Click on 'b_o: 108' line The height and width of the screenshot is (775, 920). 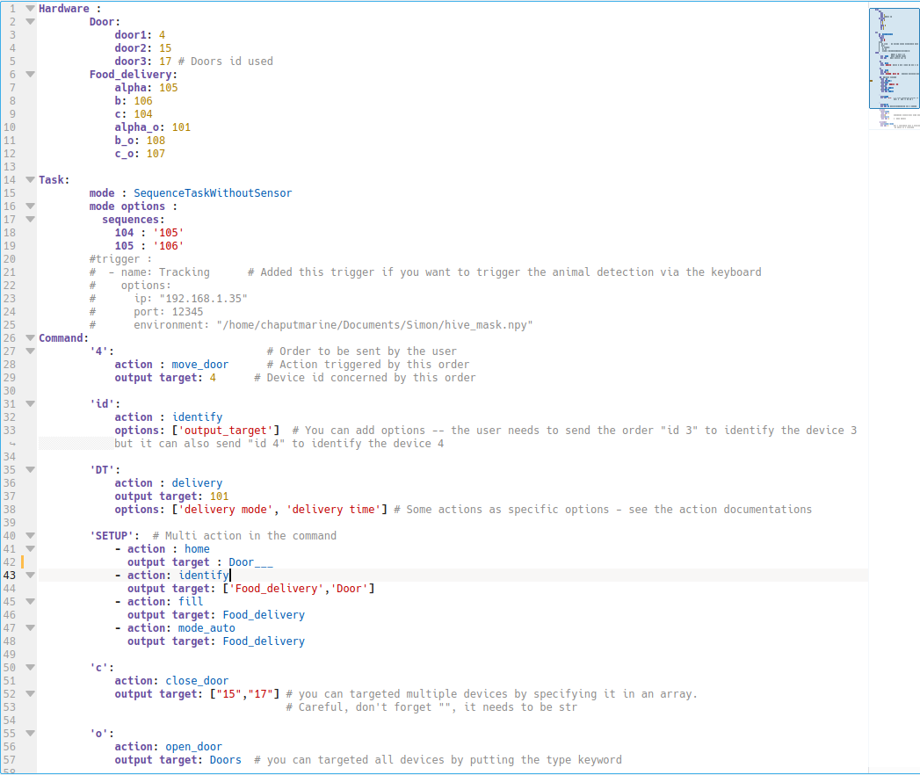point(140,141)
